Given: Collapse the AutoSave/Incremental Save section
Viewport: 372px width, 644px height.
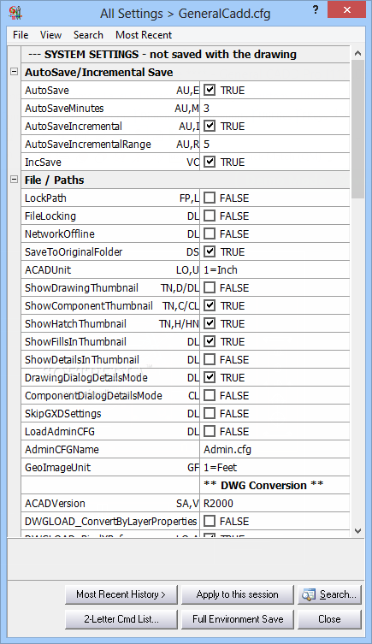Looking at the screenshot, I should 14,72.
